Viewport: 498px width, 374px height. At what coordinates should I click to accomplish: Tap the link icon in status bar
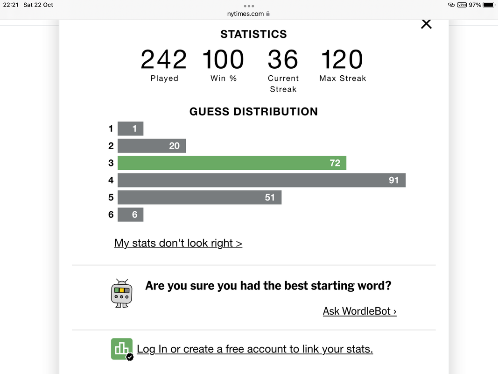pyautogui.click(x=451, y=5)
